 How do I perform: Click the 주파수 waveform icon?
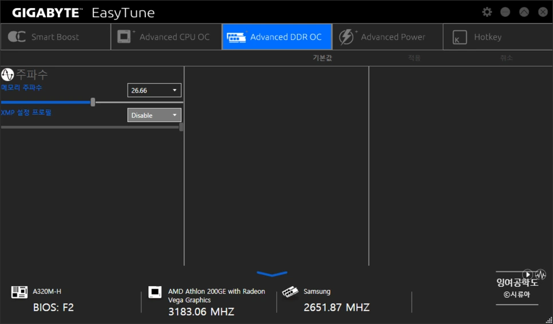tap(7, 74)
